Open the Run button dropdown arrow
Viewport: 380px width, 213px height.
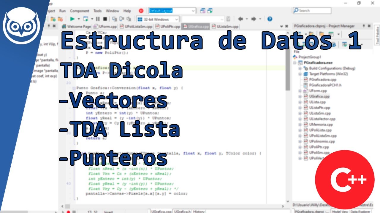click(x=79, y=19)
